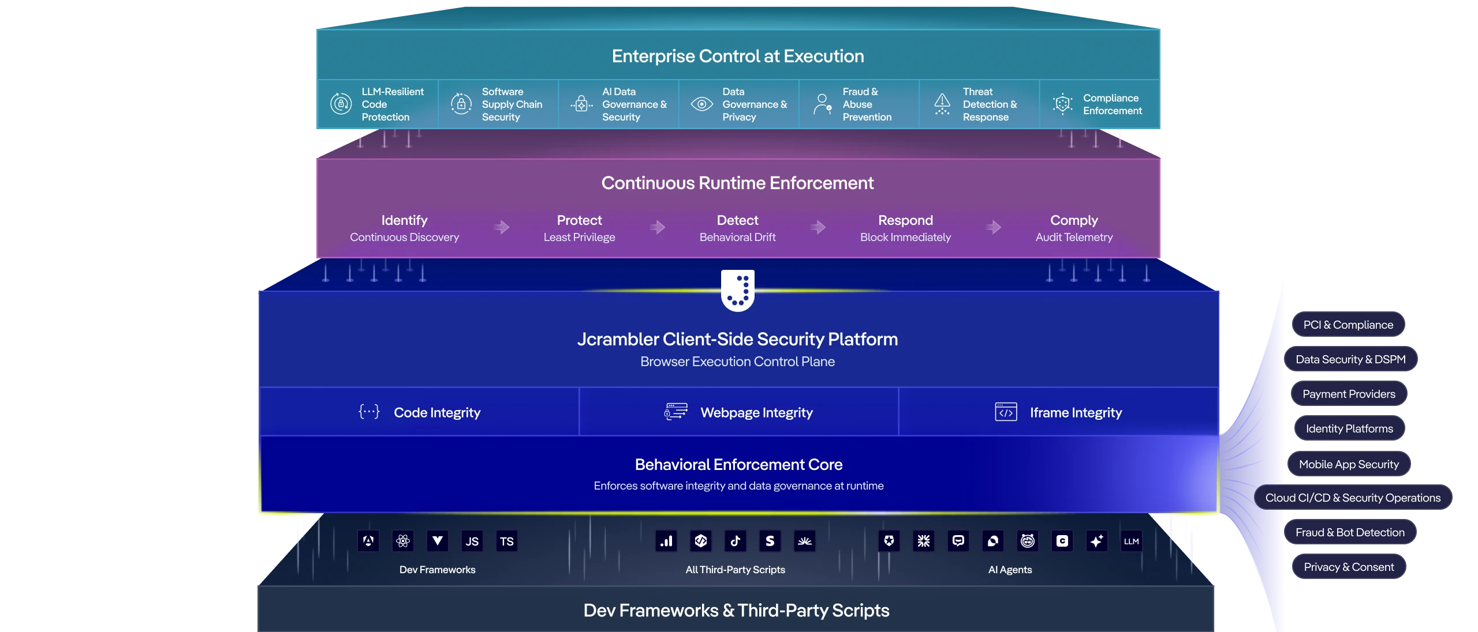
Task: Click the Angular framework icon
Action: pos(368,541)
